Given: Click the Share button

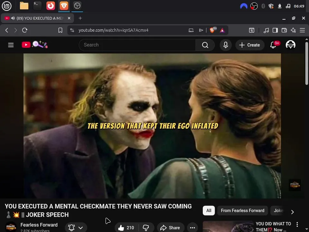Looking at the screenshot, I should tap(171, 228).
